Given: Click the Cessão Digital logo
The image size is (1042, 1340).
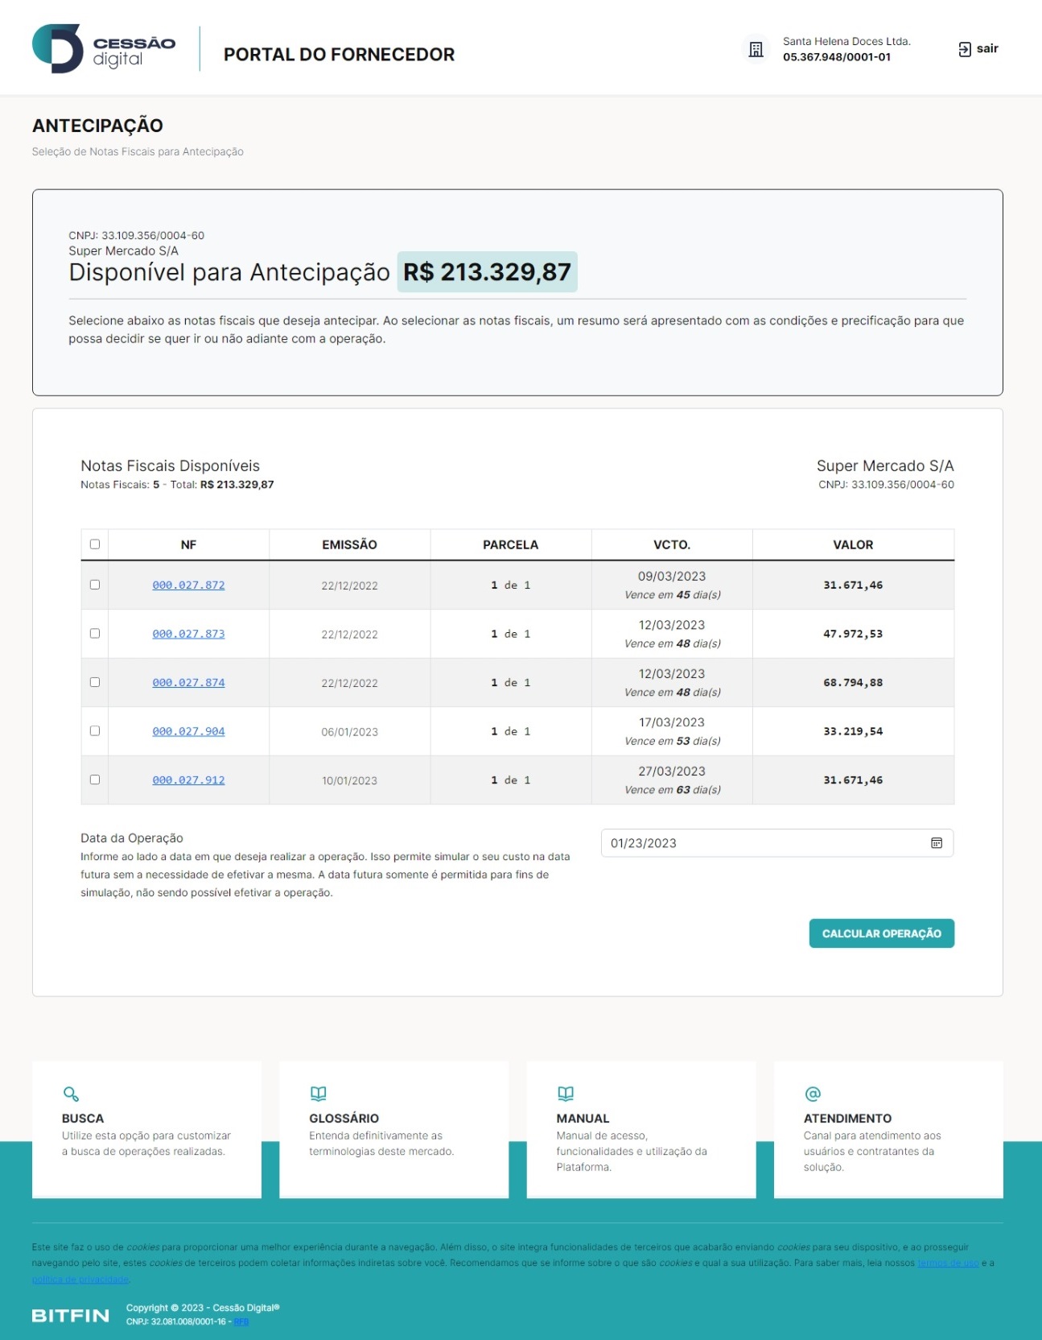Looking at the screenshot, I should click(x=103, y=49).
